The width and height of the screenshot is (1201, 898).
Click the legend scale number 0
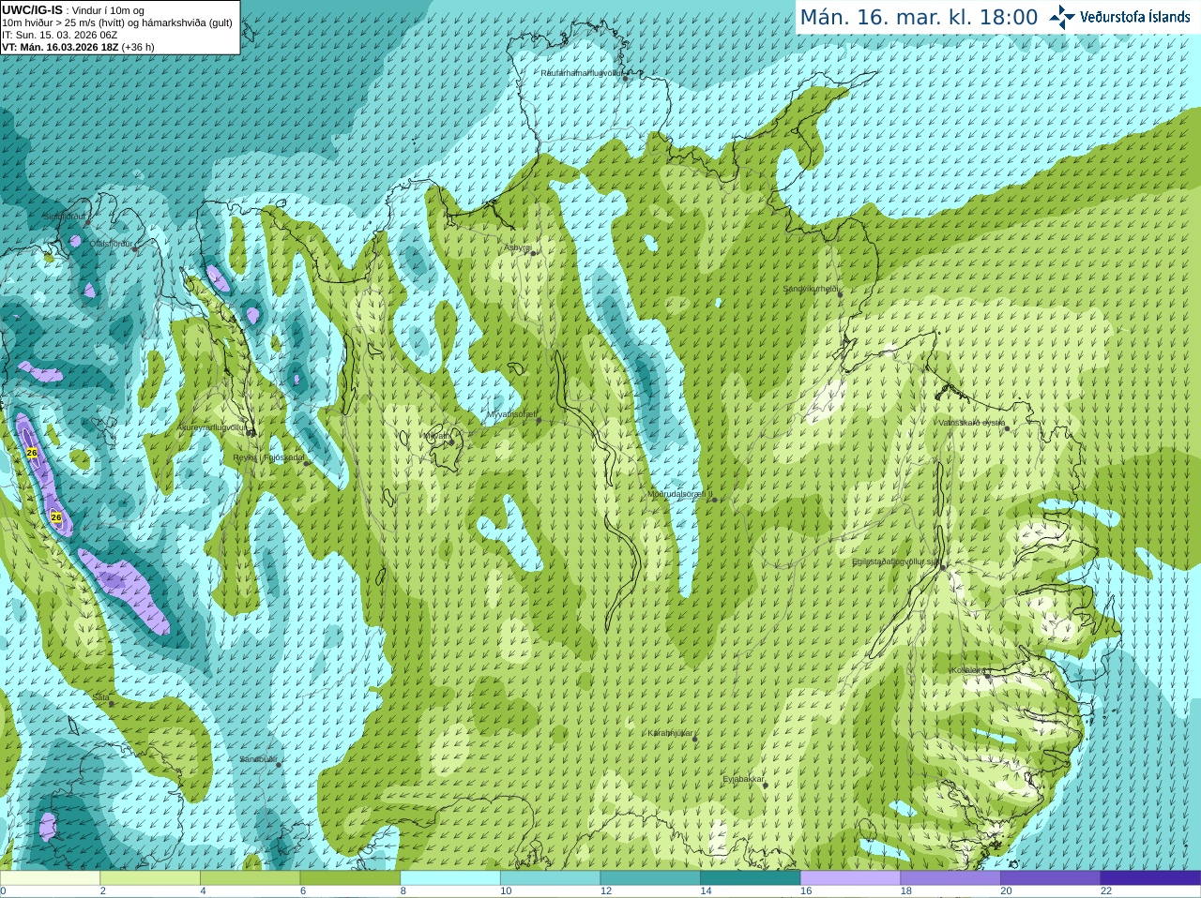click(3, 891)
